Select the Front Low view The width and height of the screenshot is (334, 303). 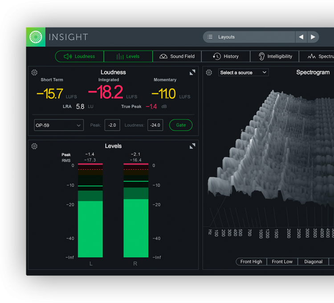(x=282, y=262)
